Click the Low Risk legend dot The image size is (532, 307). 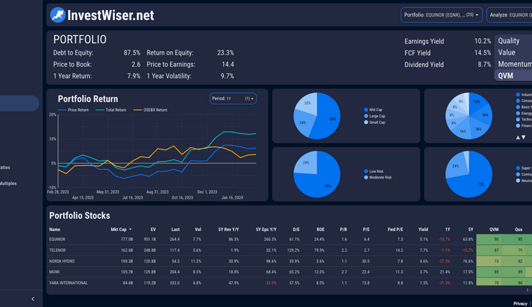[x=366, y=171]
